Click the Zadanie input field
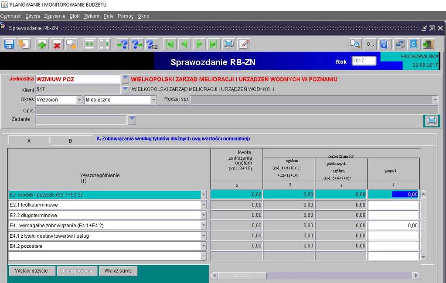The width and height of the screenshot is (446, 283). tap(81, 120)
